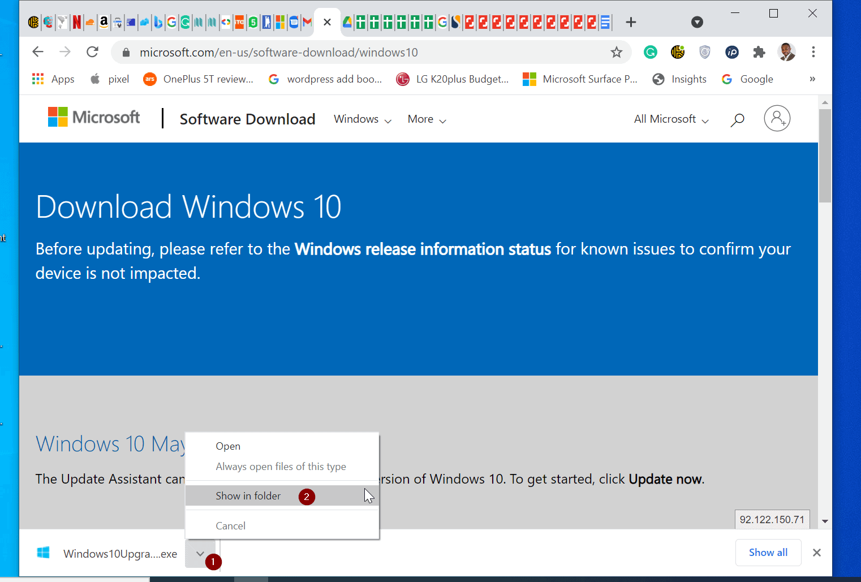Choose Open in the download context menu
Screen dimensions: 861x582
[282, 446]
